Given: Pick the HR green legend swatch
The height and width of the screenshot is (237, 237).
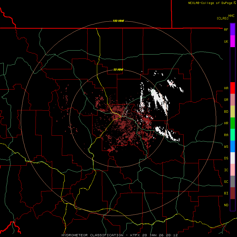Looking at the screenshot, I should click(x=233, y=123).
